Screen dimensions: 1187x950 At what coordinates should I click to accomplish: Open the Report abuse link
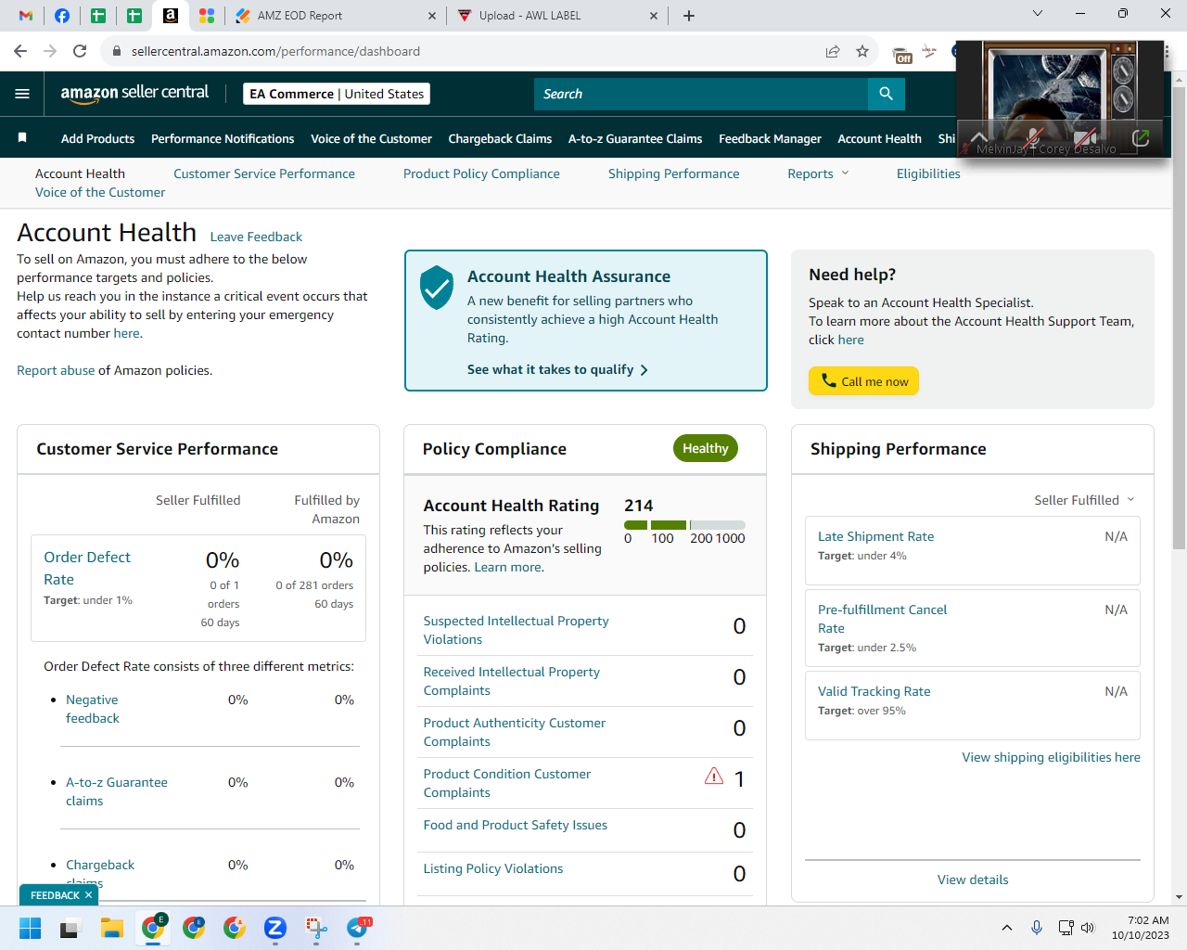[56, 370]
